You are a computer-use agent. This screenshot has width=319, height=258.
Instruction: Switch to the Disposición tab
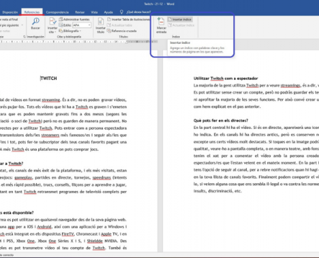[10, 12]
